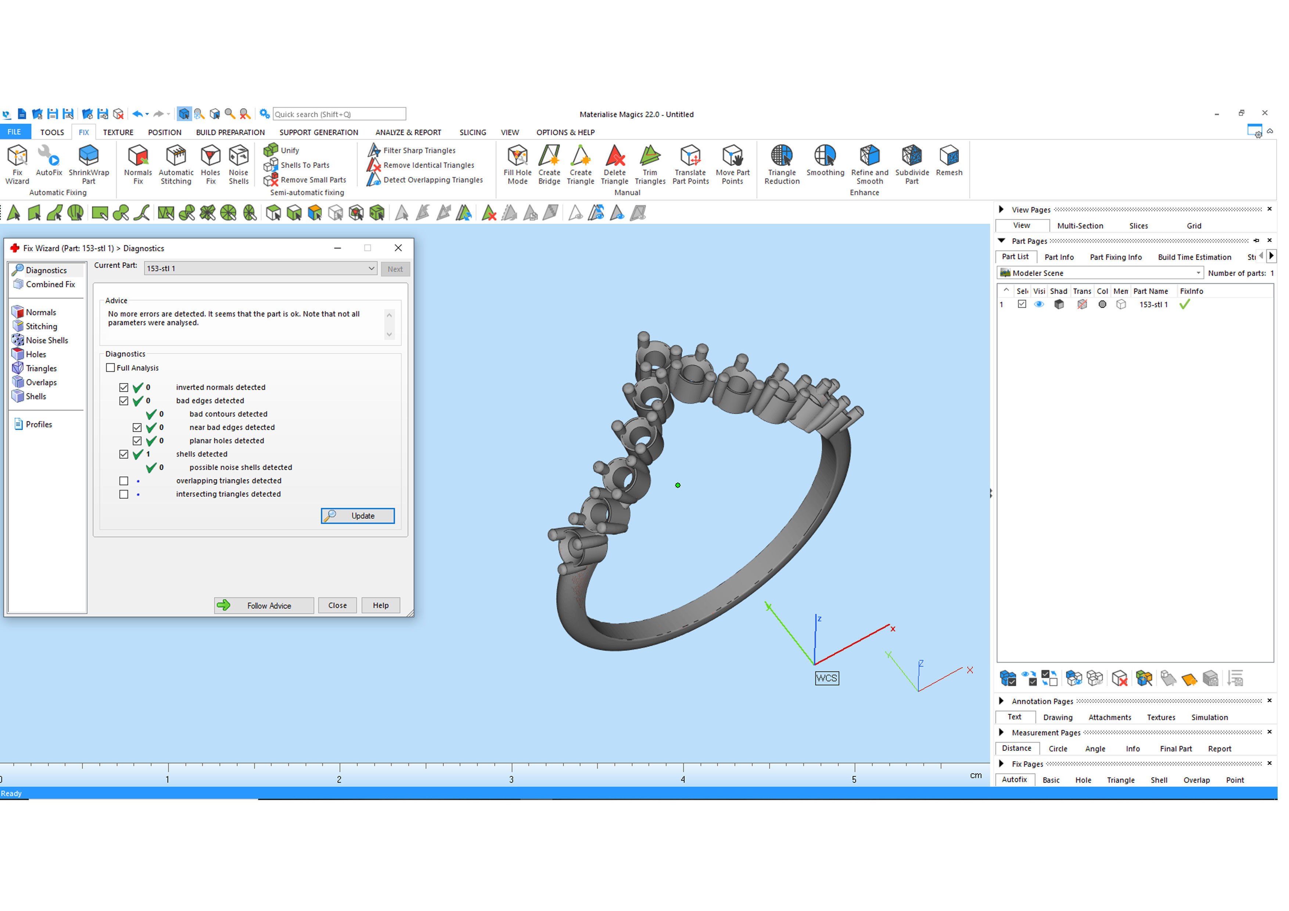The width and height of the screenshot is (1289, 911).
Task: Uncheck near bad edges detected
Action: click(x=137, y=428)
